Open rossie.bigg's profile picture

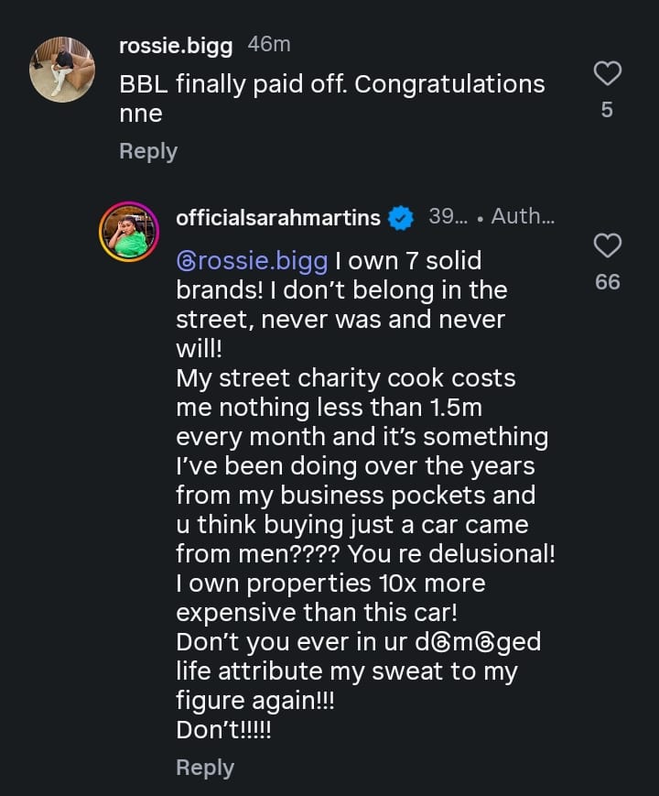(x=63, y=70)
